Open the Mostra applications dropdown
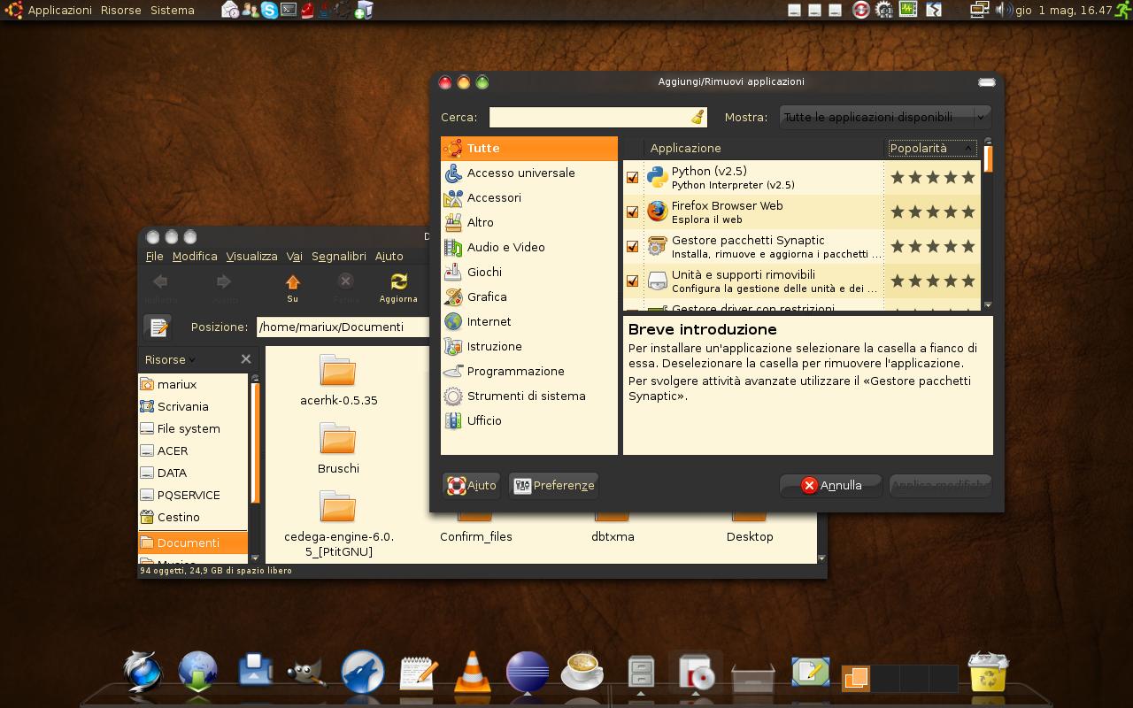1133x708 pixels. (x=885, y=117)
